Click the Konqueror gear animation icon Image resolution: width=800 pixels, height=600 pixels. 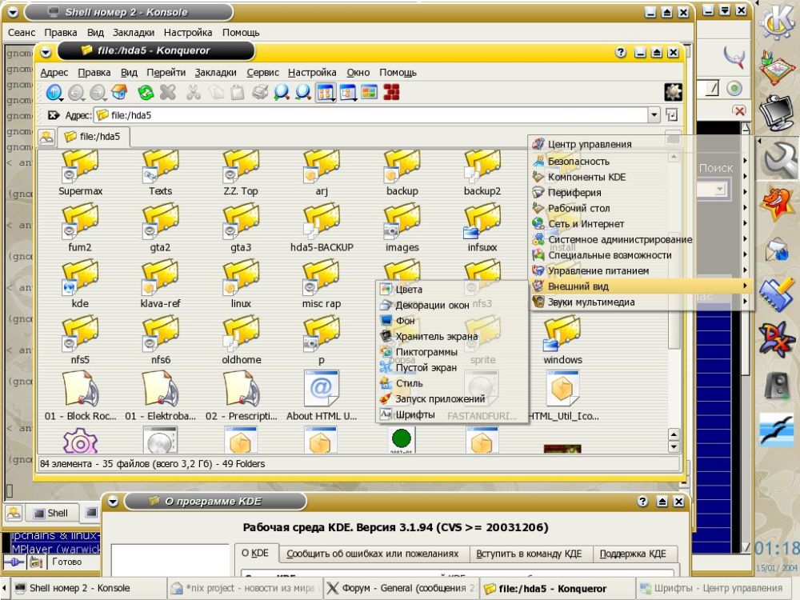coord(673,92)
